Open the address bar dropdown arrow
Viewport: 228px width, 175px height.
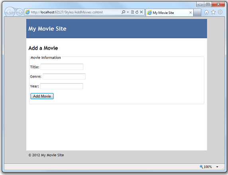[128, 12]
